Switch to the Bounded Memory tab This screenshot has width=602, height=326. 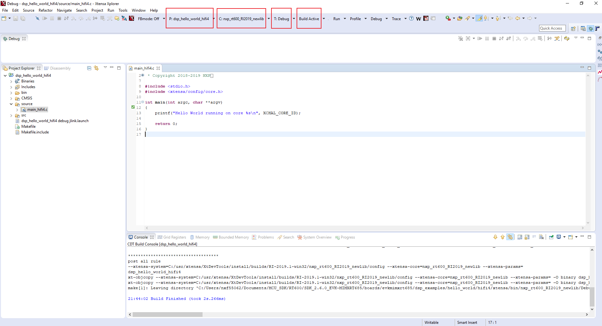(231, 237)
